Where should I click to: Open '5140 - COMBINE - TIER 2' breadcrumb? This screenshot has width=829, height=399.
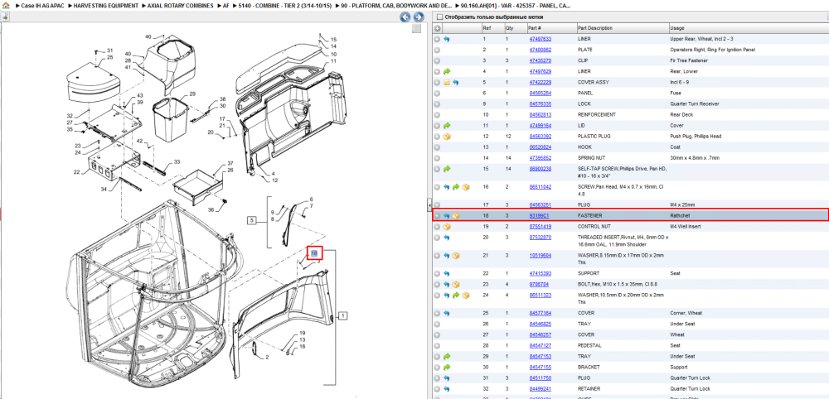coord(287,5)
